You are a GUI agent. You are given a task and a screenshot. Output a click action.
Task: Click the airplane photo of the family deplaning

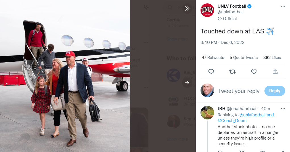(65, 76)
